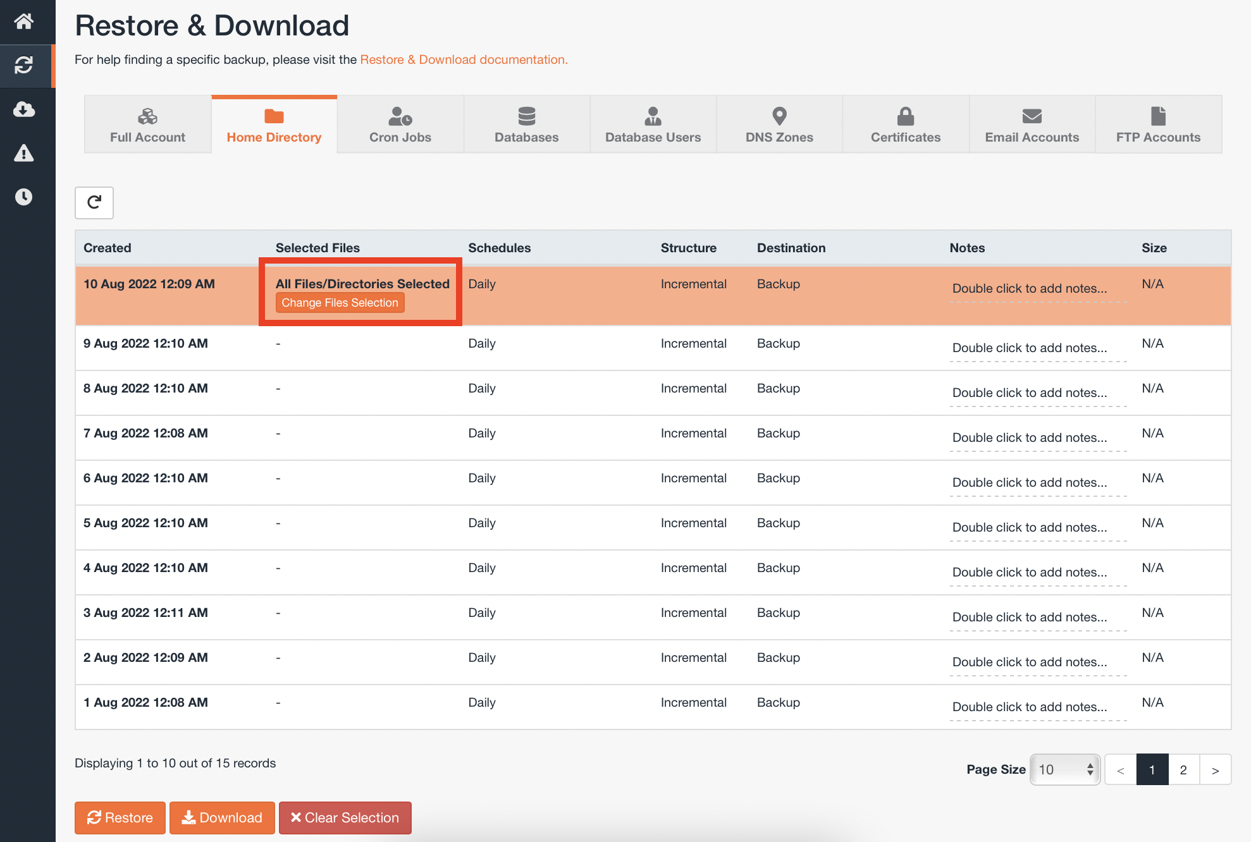Open the warning triangle icon in the sidebar

(x=24, y=153)
